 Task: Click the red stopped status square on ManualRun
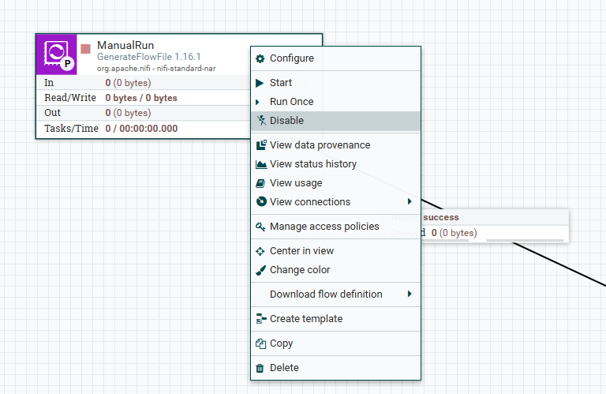[x=85, y=49]
